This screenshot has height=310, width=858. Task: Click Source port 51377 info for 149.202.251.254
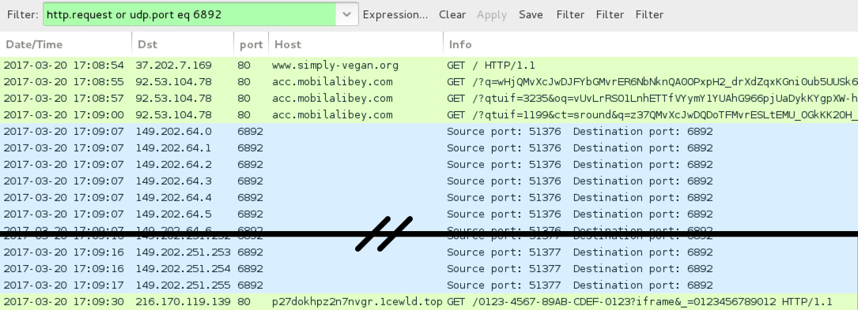pos(580,268)
